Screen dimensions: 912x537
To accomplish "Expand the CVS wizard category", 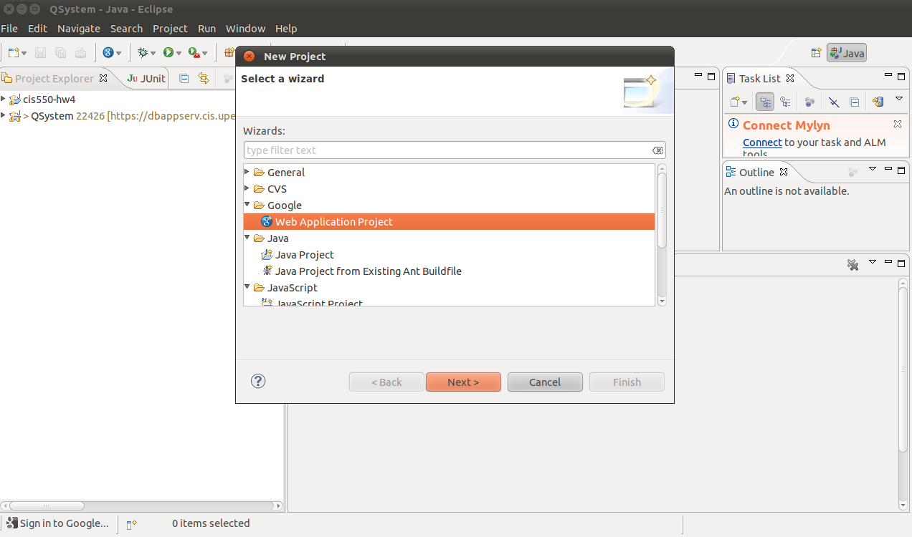I will point(247,188).
